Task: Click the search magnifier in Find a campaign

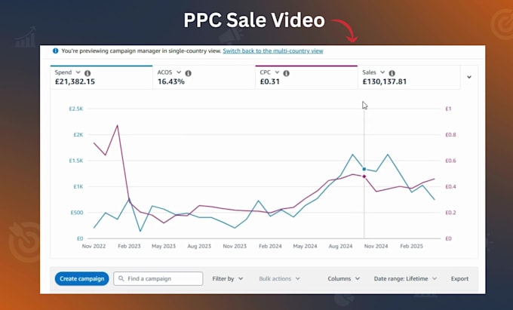Action: (121, 278)
